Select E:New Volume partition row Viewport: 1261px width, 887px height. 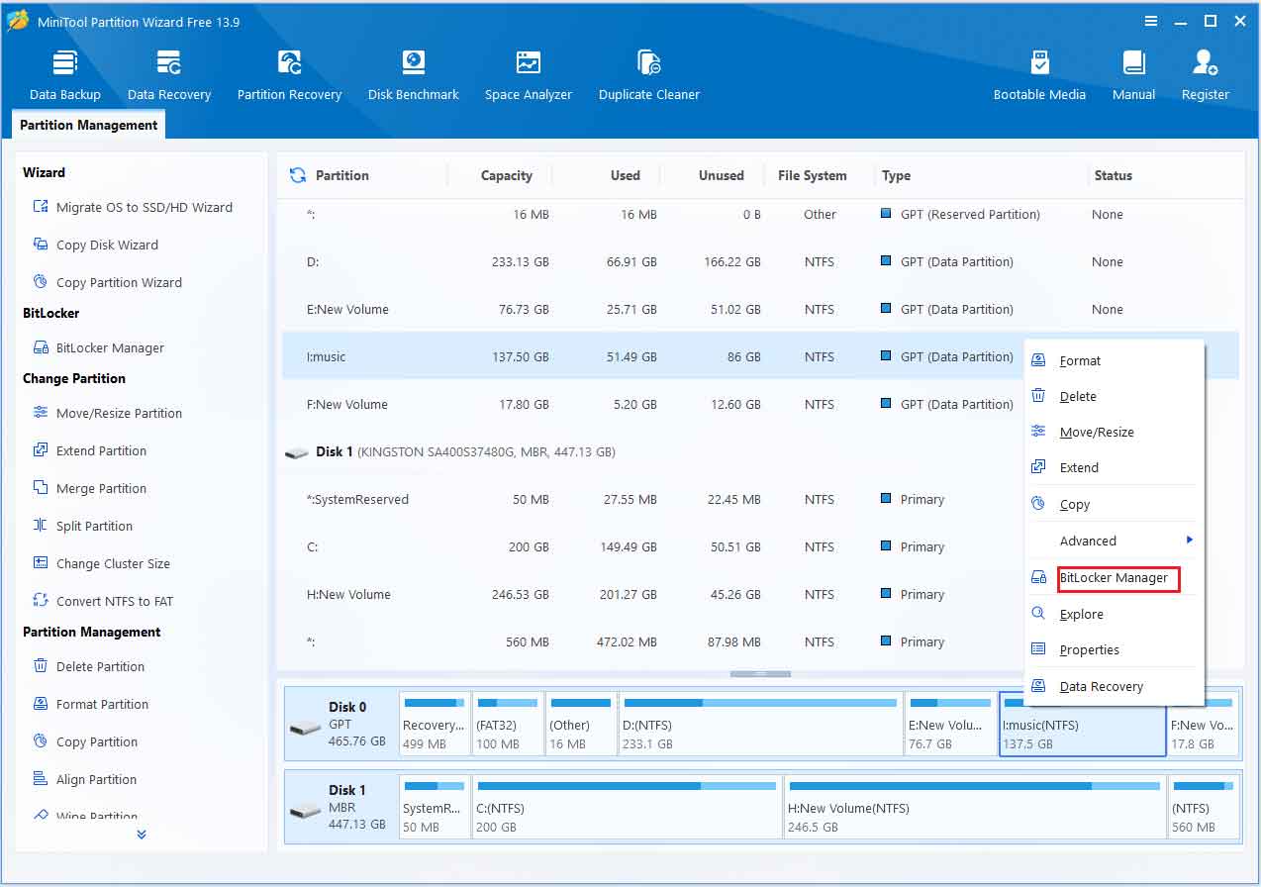coord(760,310)
